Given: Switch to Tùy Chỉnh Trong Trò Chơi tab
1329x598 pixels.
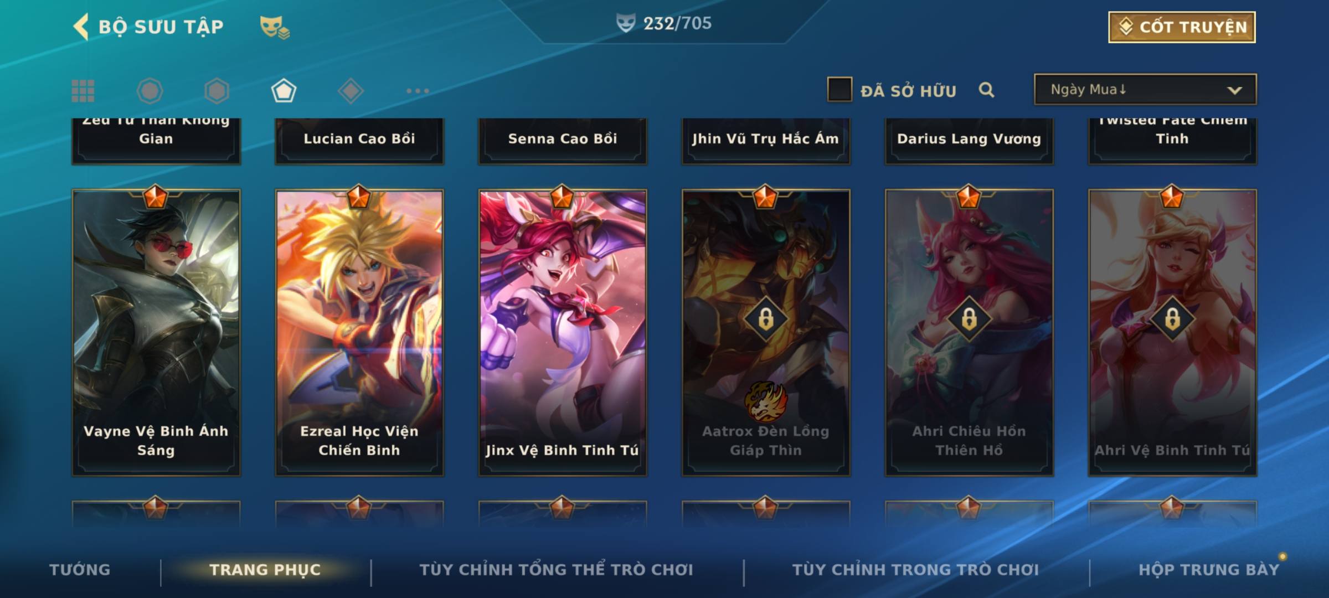Looking at the screenshot, I should (x=916, y=570).
